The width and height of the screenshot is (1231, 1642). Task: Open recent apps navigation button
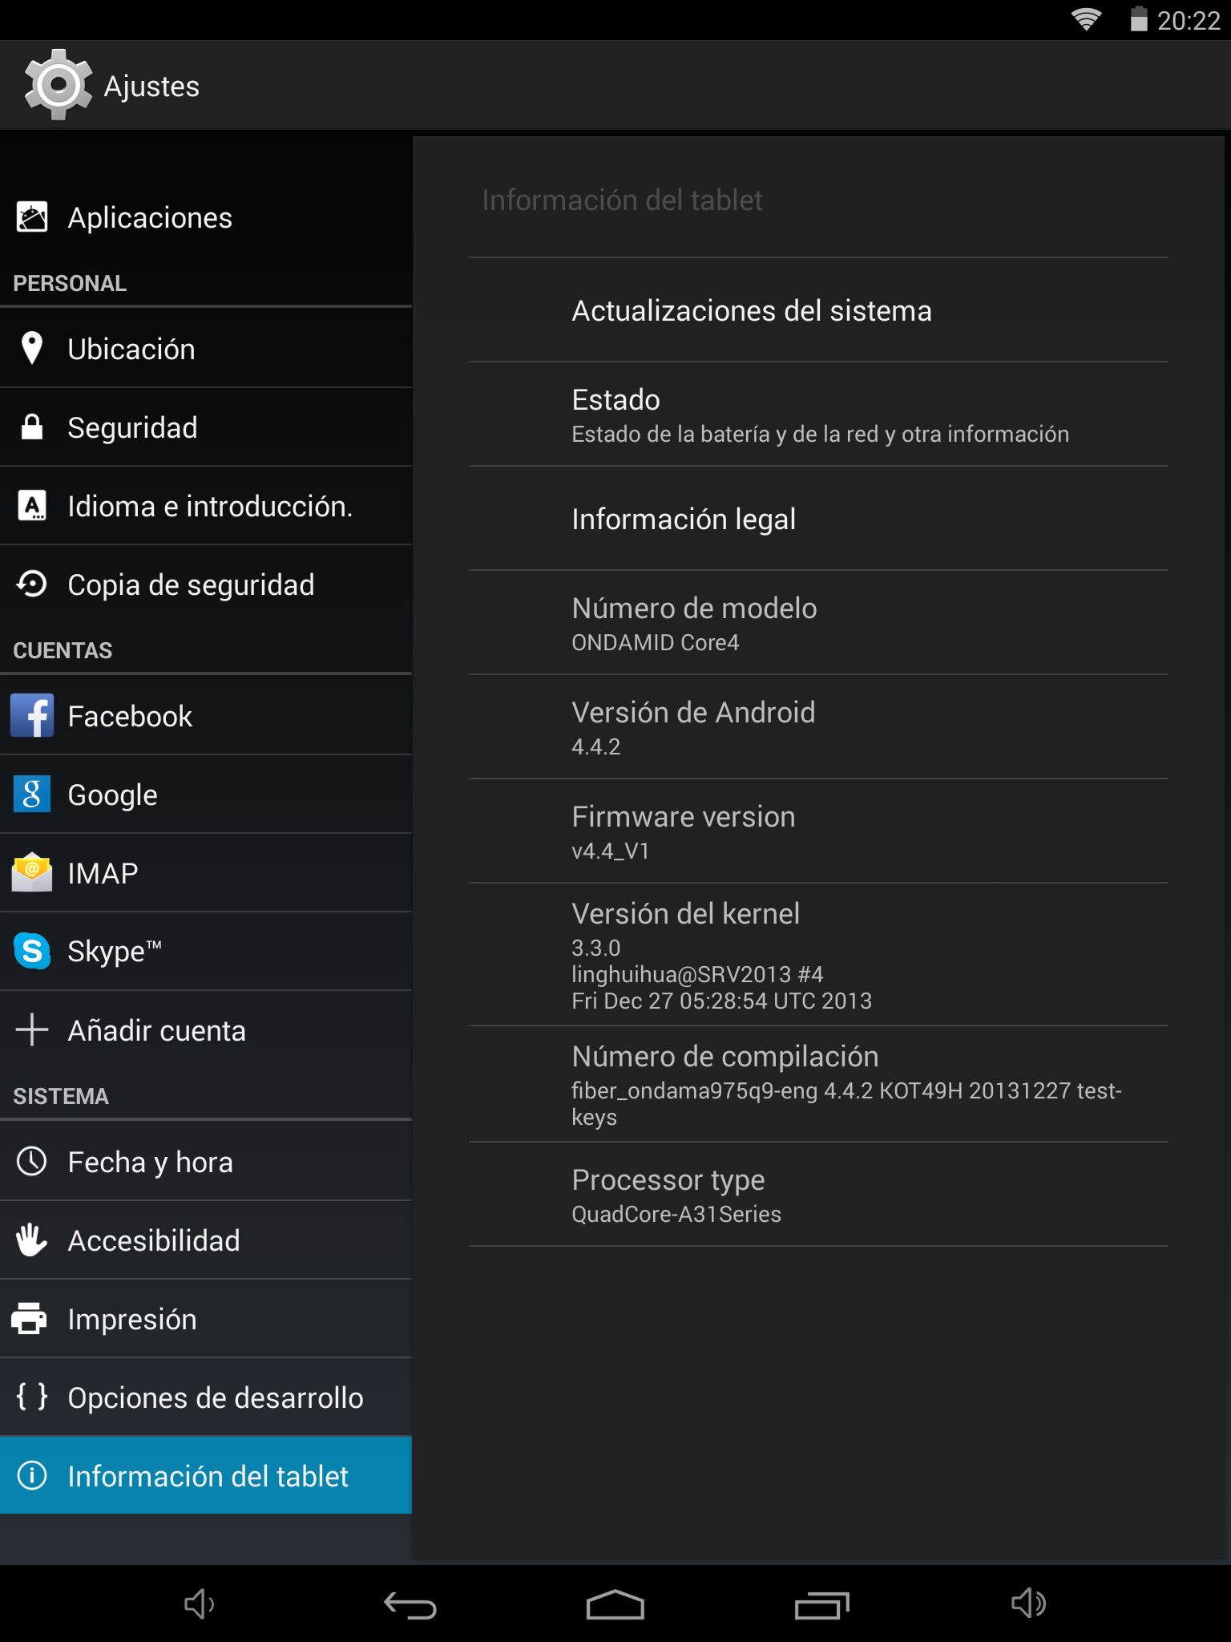(821, 1604)
